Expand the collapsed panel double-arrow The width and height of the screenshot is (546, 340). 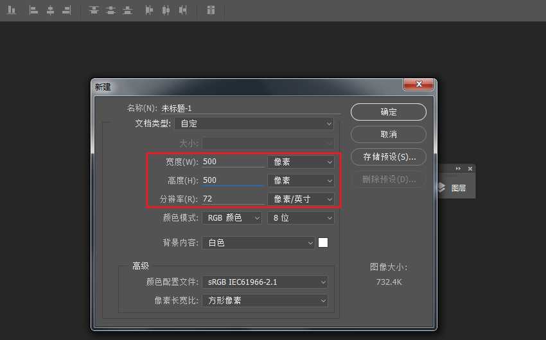[x=458, y=169]
